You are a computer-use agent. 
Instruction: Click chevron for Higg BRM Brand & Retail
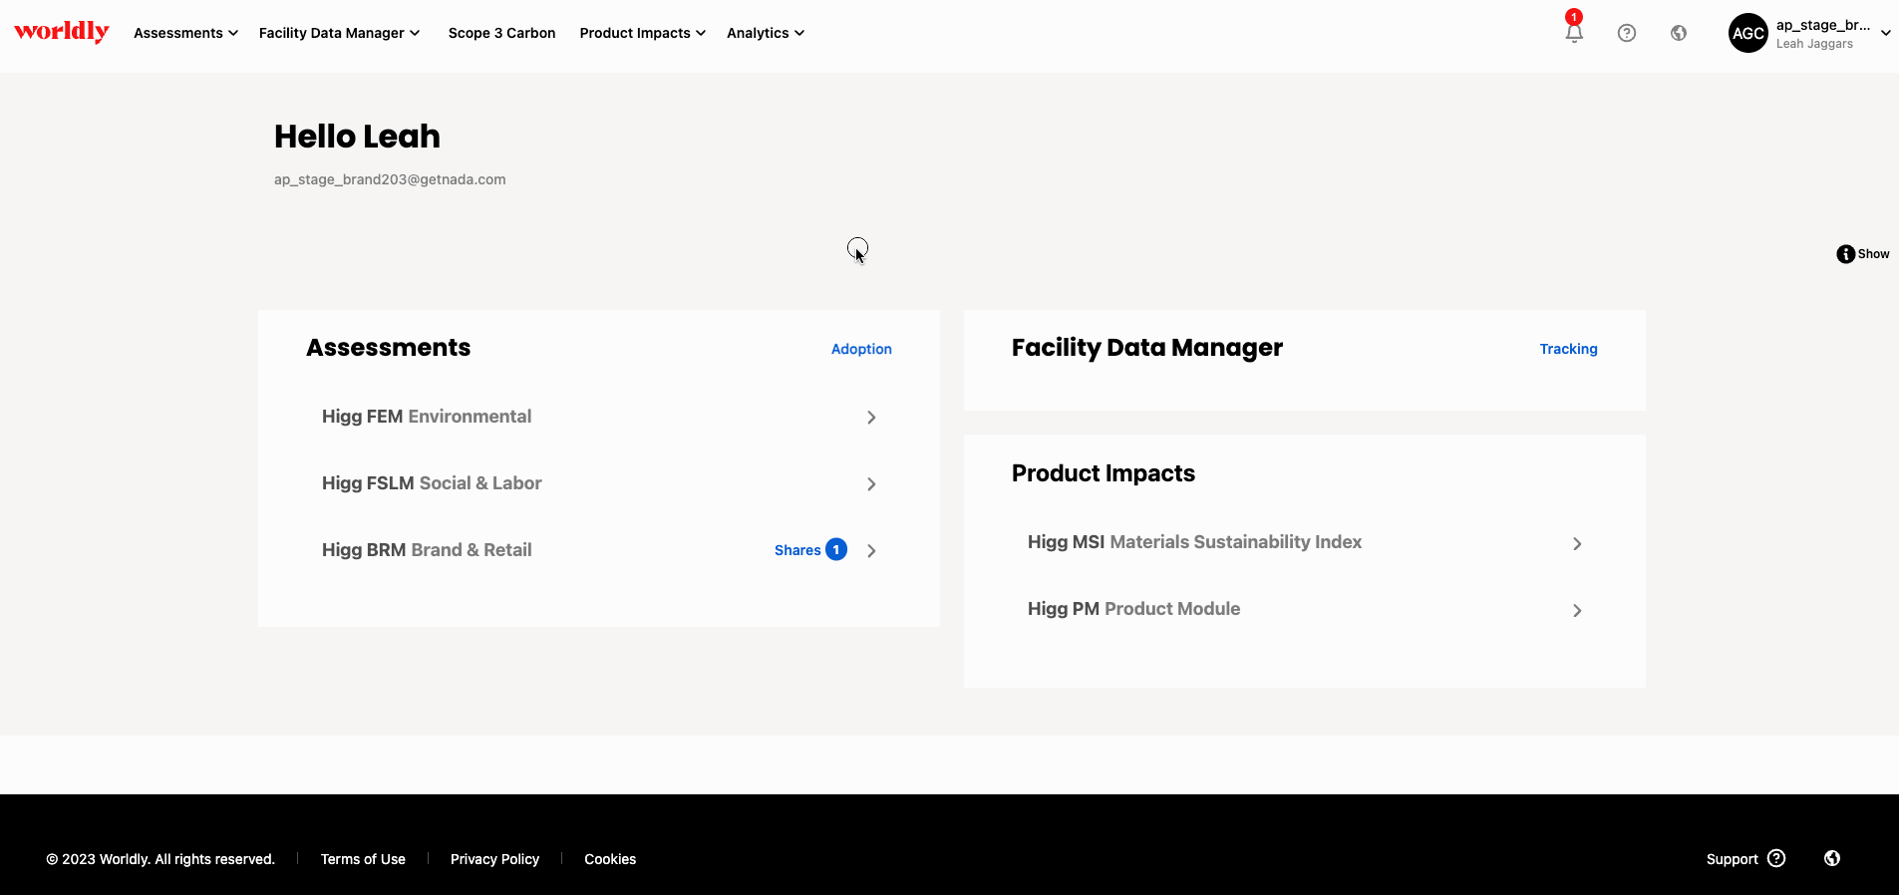pyautogui.click(x=871, y=551)
